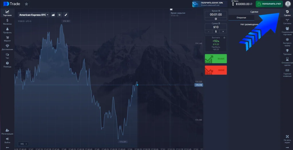Open Турниры trophy icon
The width and height of the screenshot is (293, 150).
pos(287,52)
